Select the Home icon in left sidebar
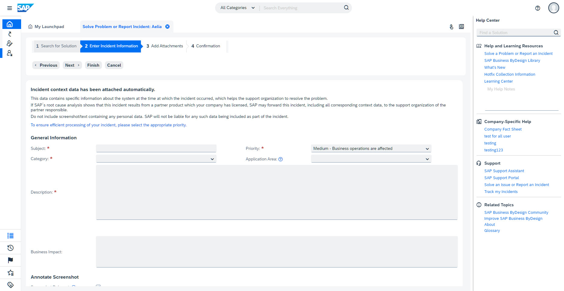Image resolution: width=564 pixels, height=291 pixels. tap(10, 24)
